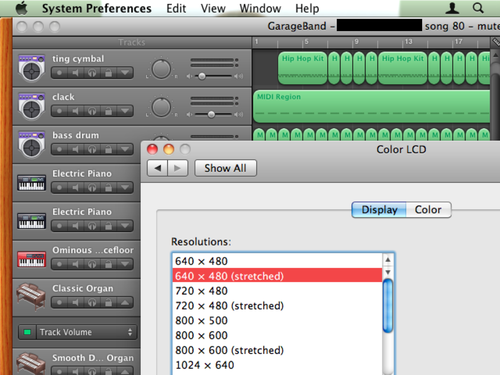Go forward in System Preferences

click(177, 168)
